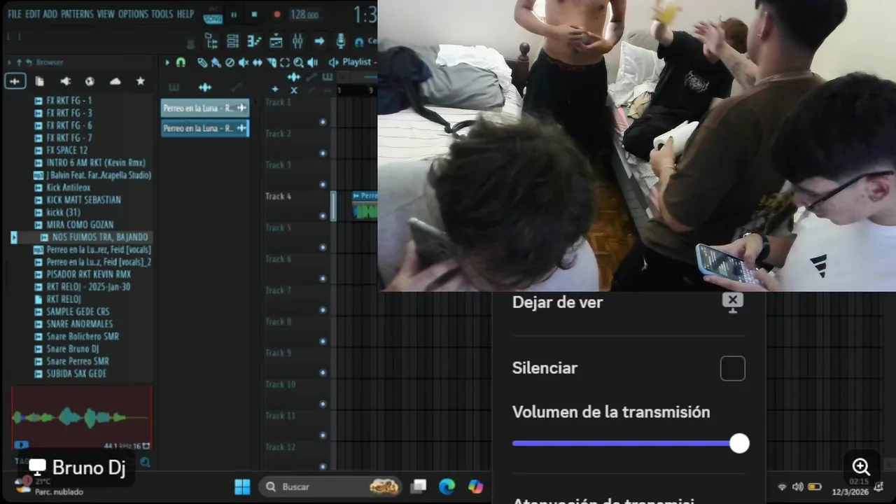Toggle mute on Track 1
The image size is (896, 504).
323,122
